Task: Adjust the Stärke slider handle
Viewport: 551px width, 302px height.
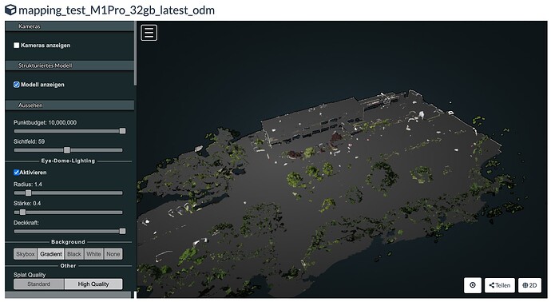Action: click(x=23, y=213)
